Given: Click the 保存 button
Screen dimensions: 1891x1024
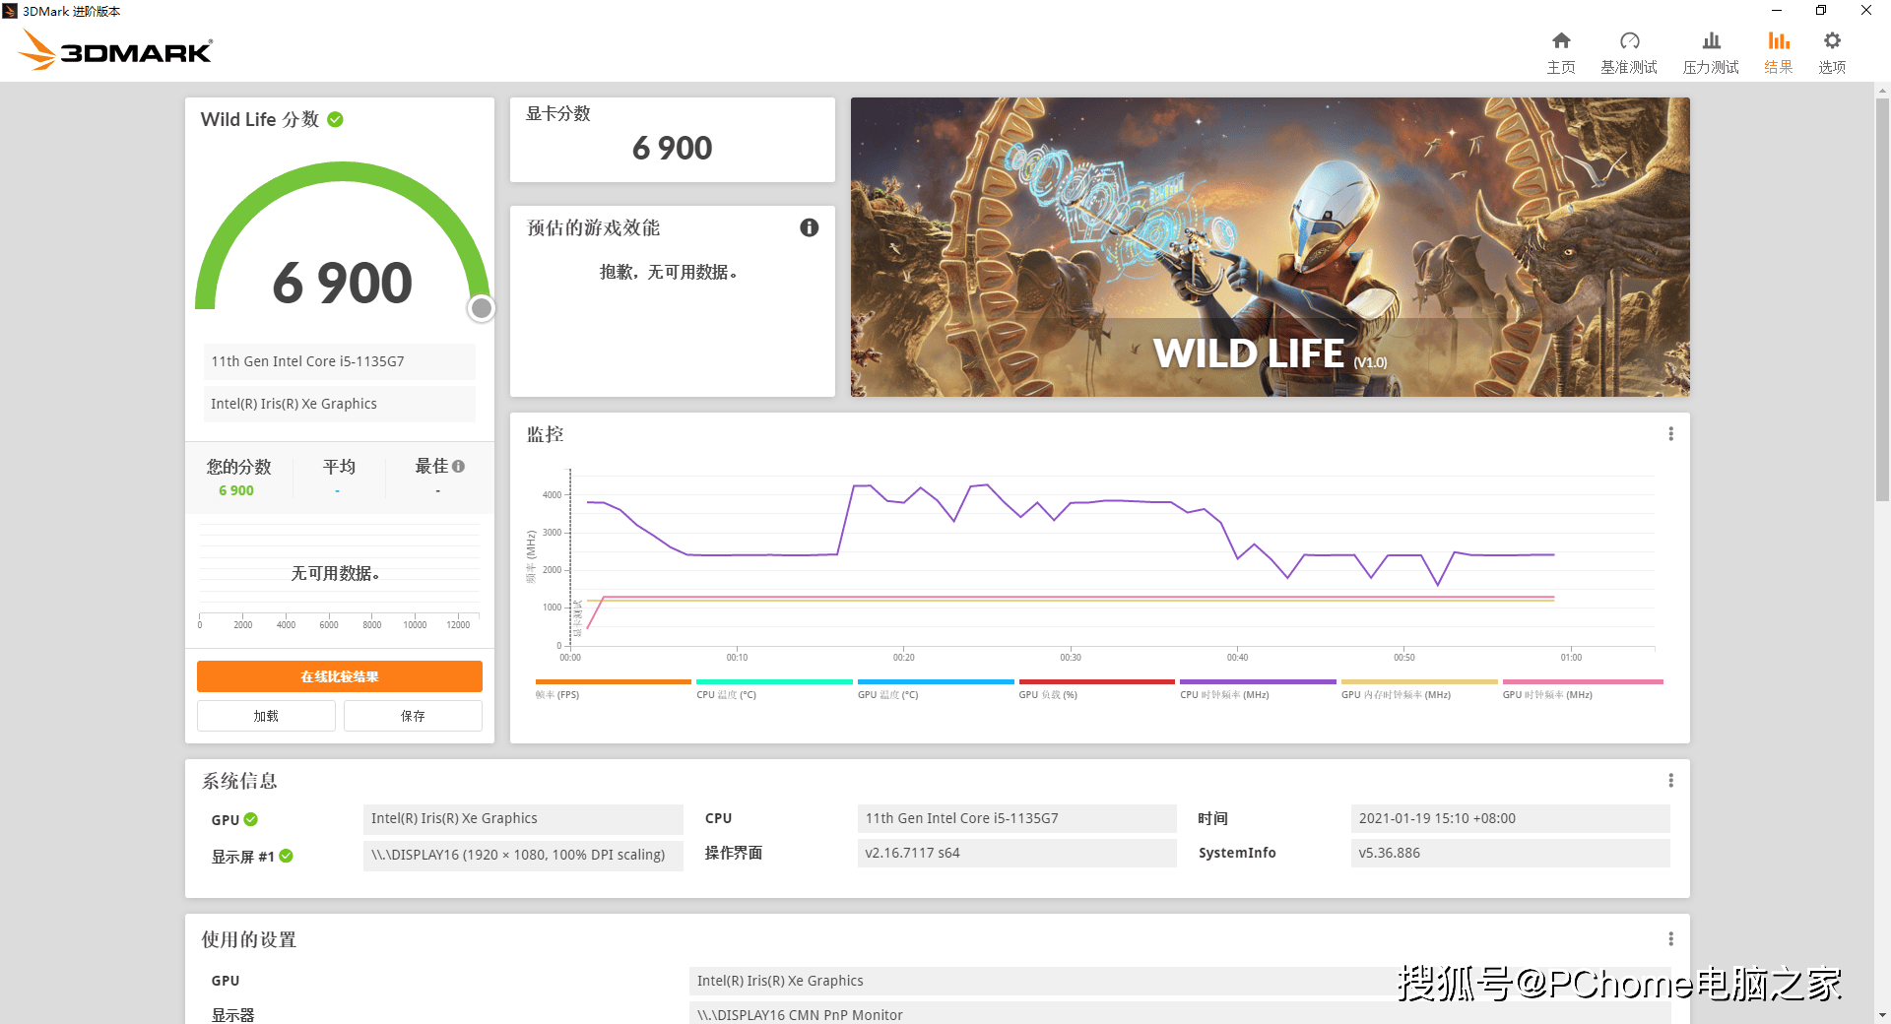Looking at the screenshot, I should (x=413, y=716).
